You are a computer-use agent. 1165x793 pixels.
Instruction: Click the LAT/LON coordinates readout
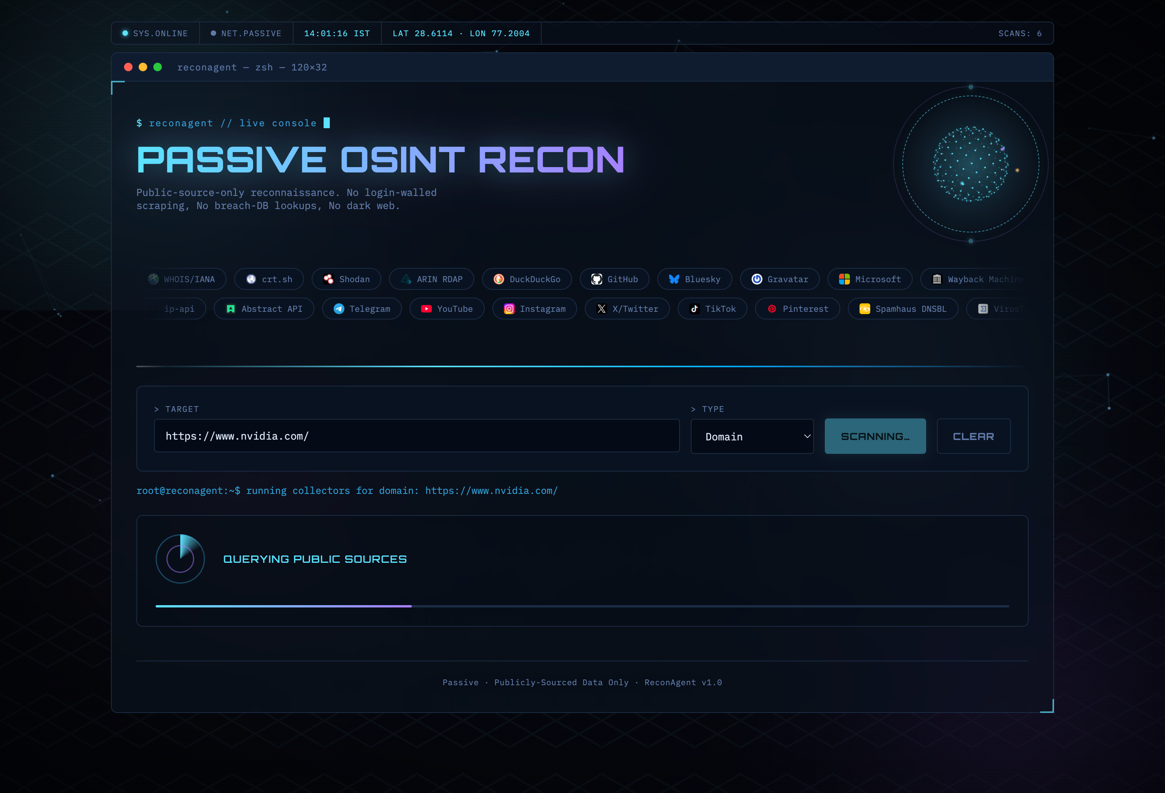[461, 33]
